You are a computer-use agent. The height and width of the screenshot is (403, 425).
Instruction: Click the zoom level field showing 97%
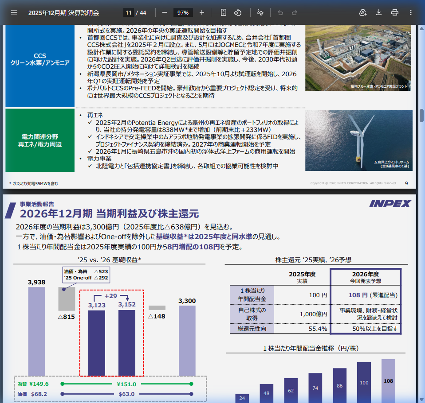tap(183, 12)
